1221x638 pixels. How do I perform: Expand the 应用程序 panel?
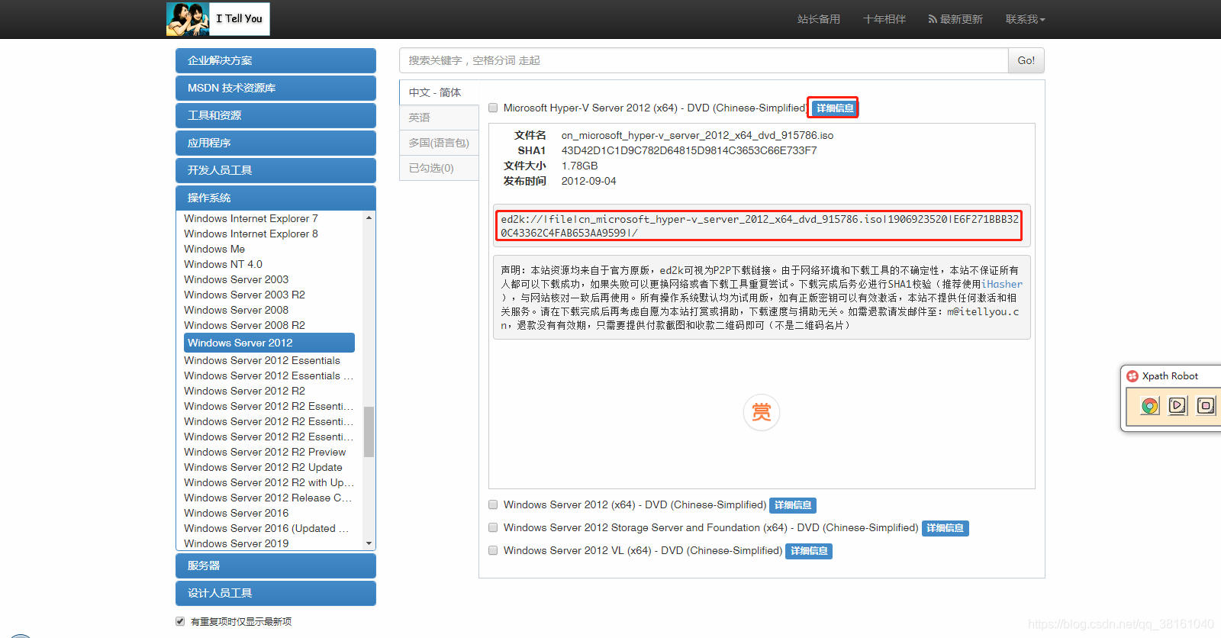275,143
